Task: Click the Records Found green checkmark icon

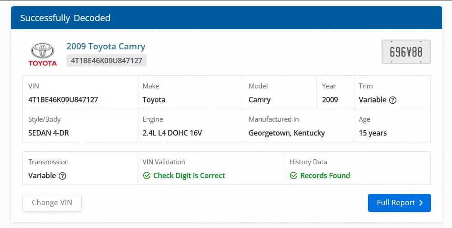Action: coord(294,175)
